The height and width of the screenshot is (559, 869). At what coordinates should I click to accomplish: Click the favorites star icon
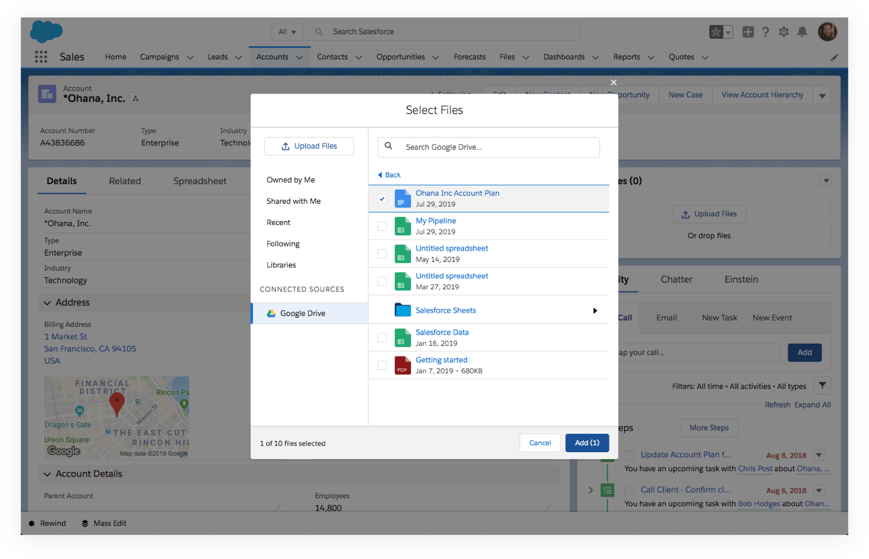point(716,32)
